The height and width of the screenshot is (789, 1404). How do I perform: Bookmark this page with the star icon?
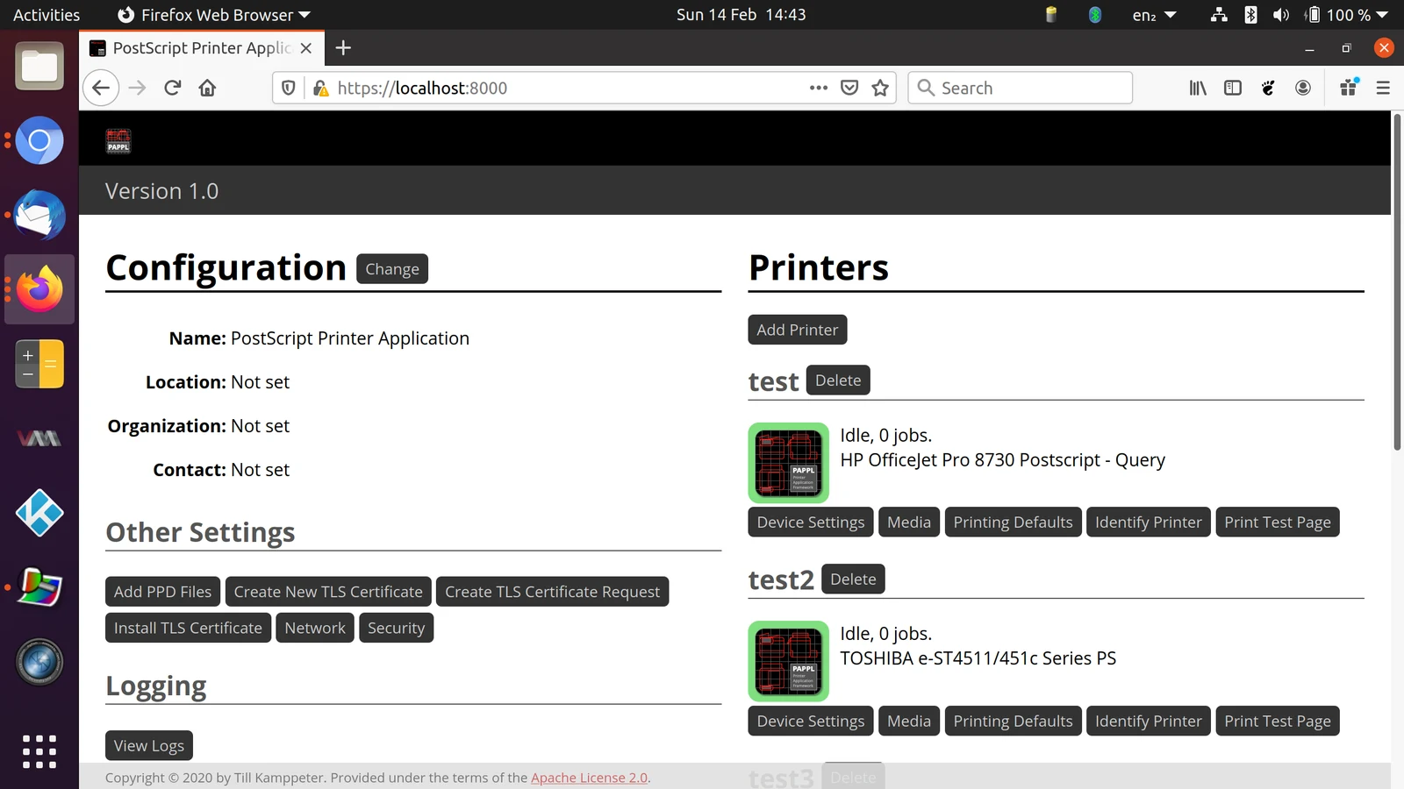tap(880, 88)
